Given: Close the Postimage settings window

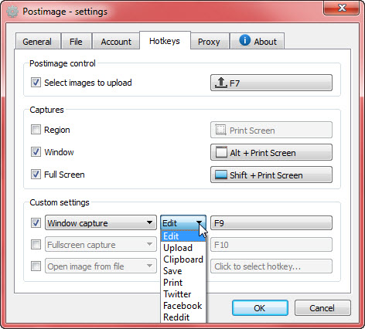Looking at the screenshot, I should (x=341, y=8).
